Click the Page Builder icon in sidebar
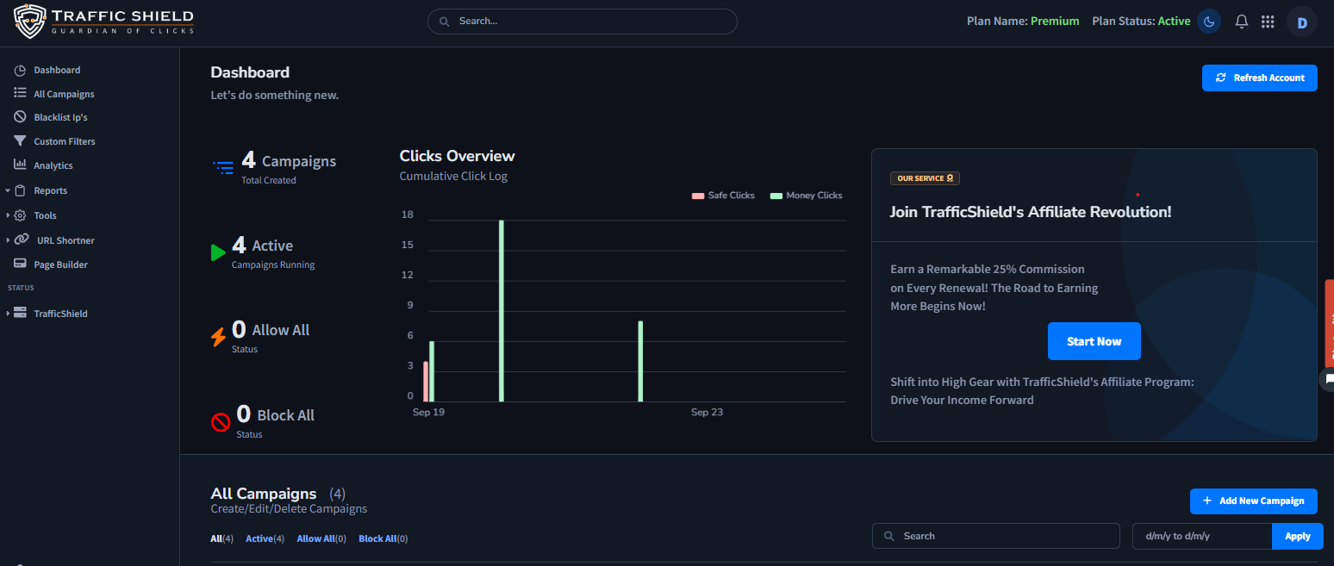 (20, 264)
